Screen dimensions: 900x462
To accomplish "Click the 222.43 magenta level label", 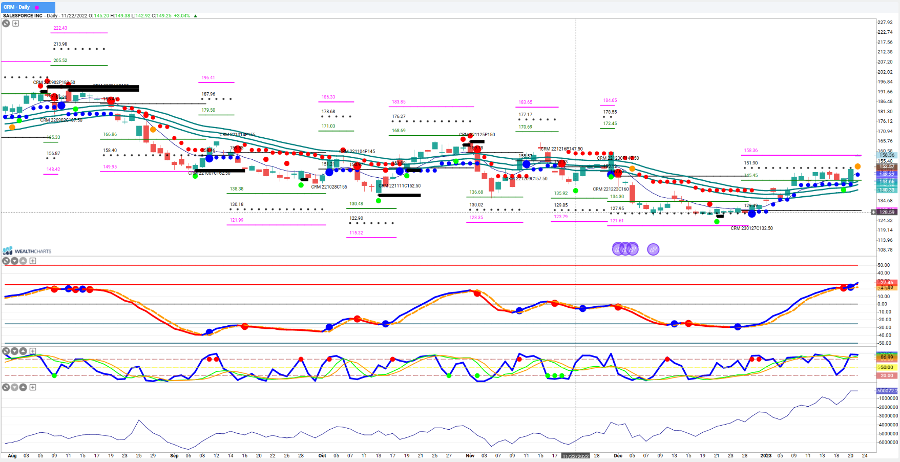I will 60,28.
